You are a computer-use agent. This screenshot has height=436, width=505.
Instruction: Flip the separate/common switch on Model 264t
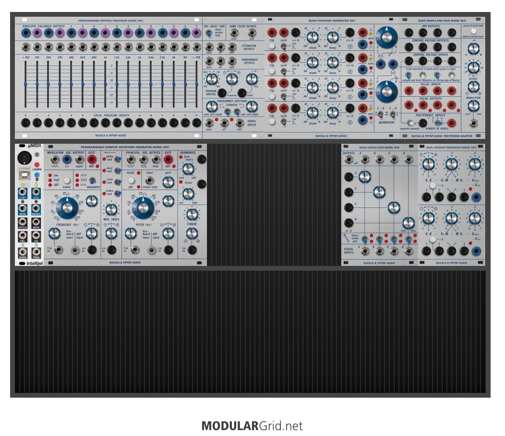(410, 123)
